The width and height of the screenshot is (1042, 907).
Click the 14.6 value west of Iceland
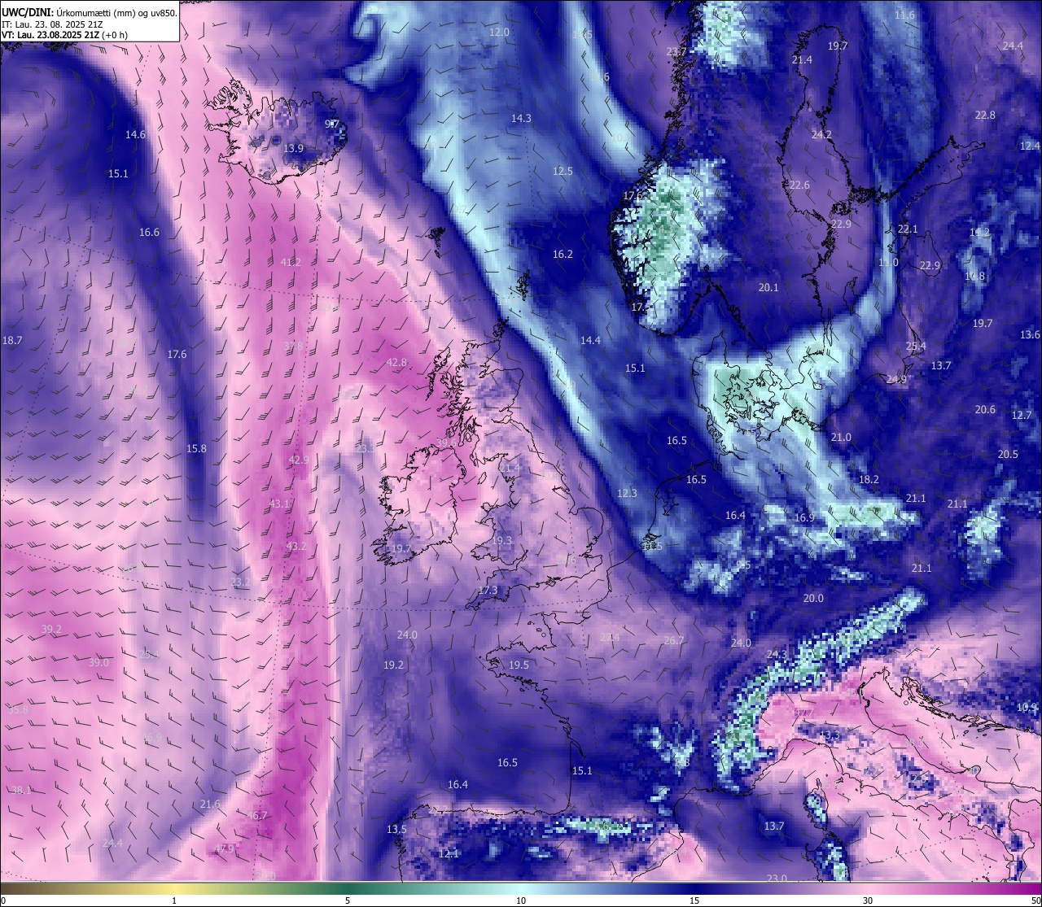(x=135, y=134)
